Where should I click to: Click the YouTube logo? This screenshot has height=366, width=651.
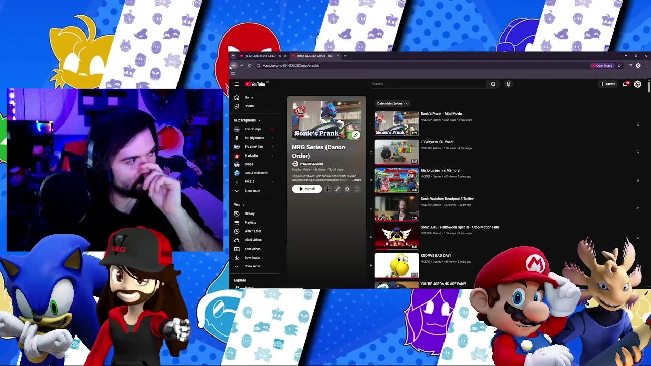pyautogui.click(x=256, y=84)
